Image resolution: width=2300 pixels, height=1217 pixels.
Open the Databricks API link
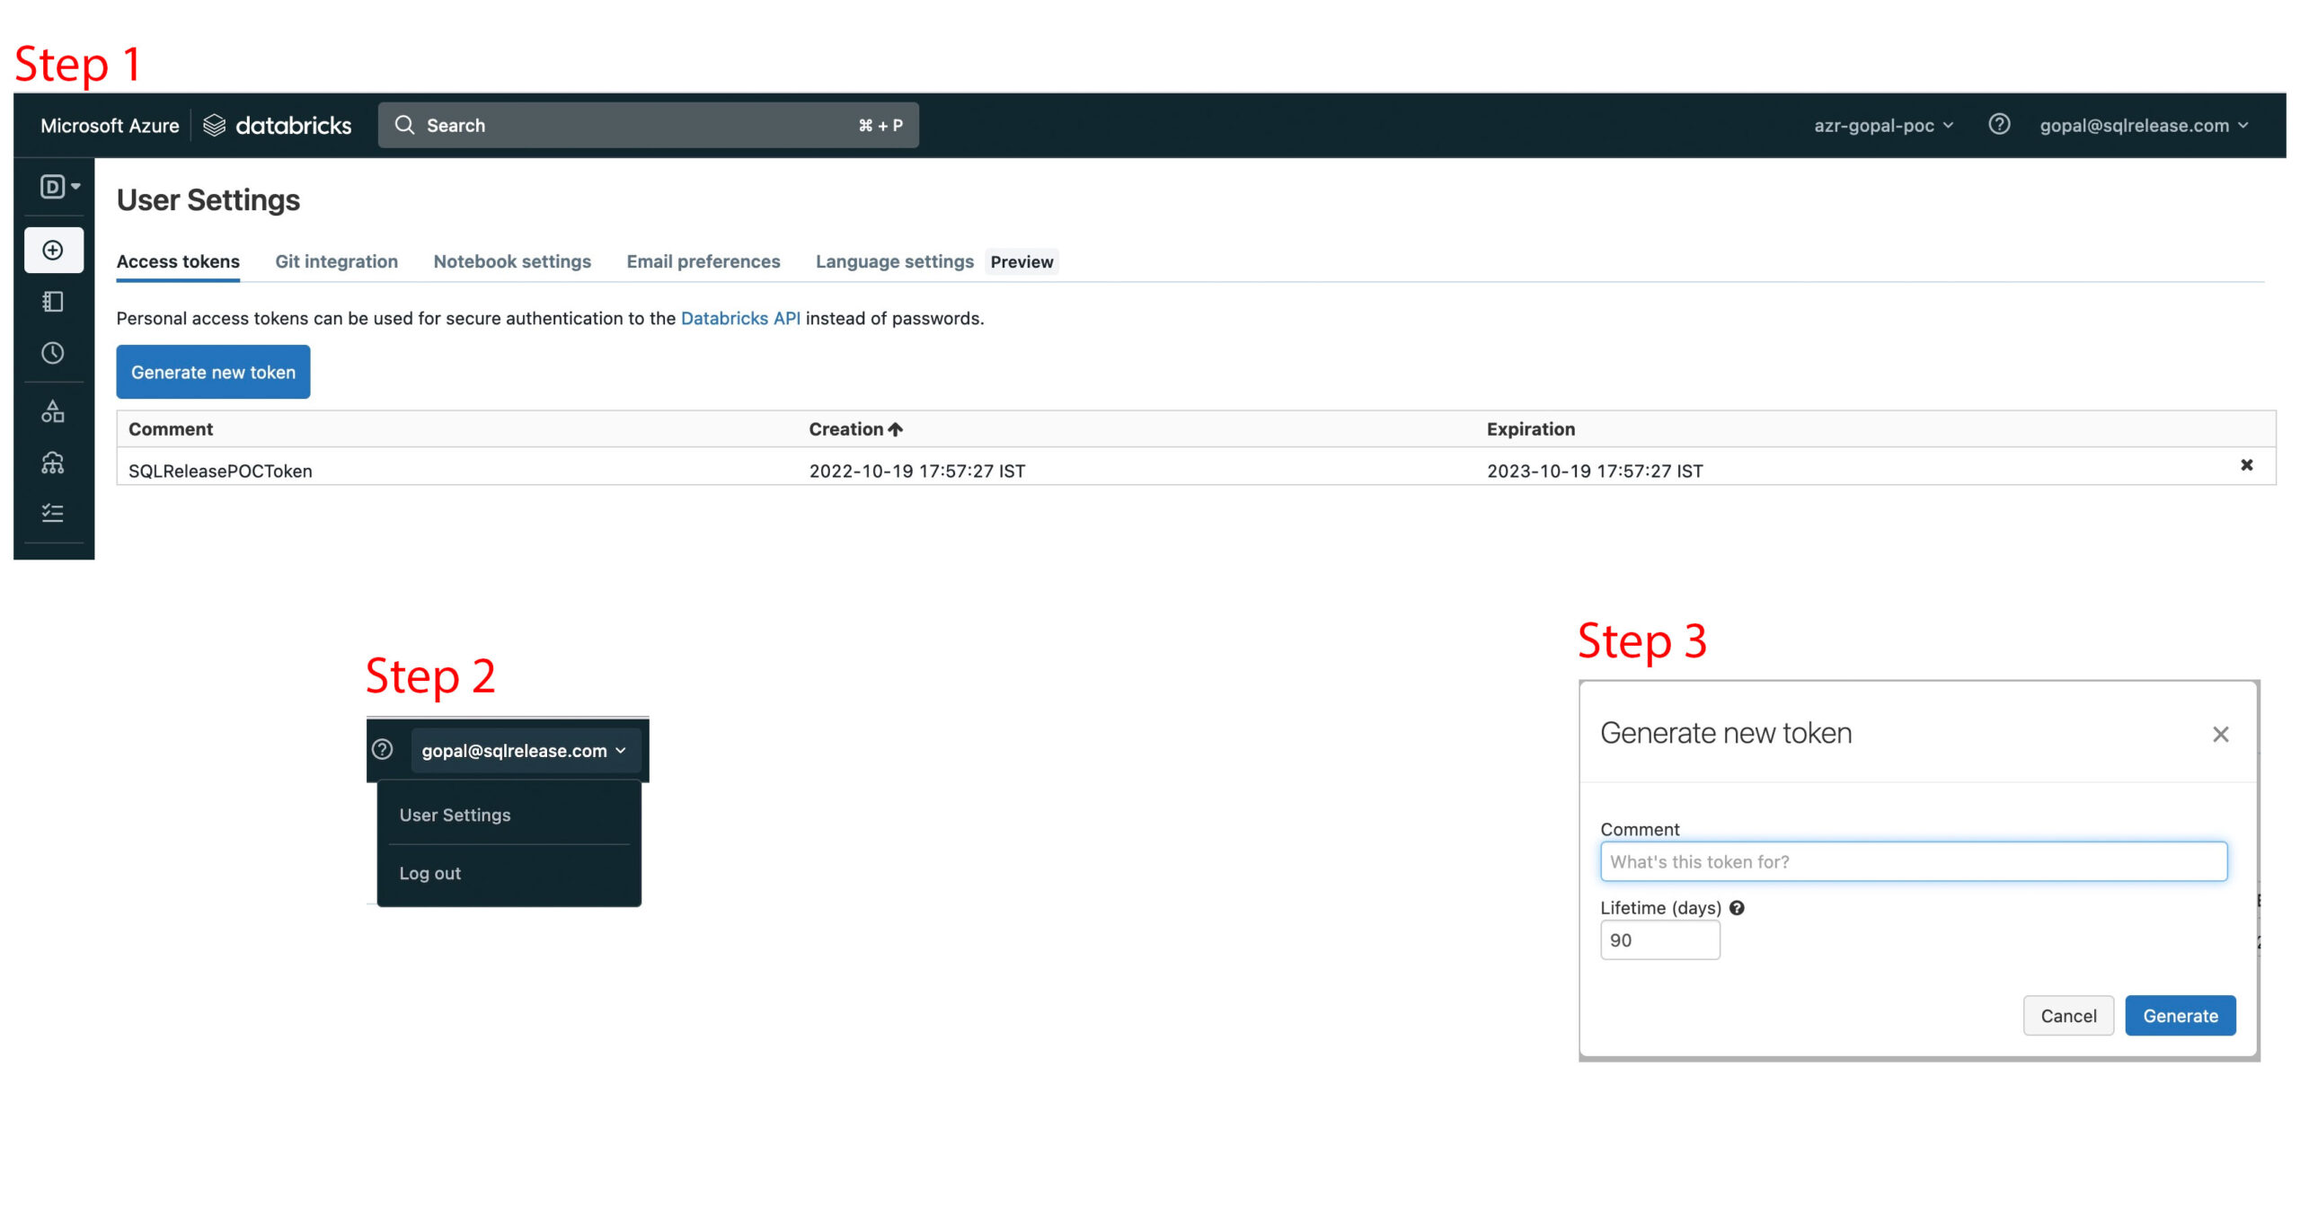(x=740, y=318)
